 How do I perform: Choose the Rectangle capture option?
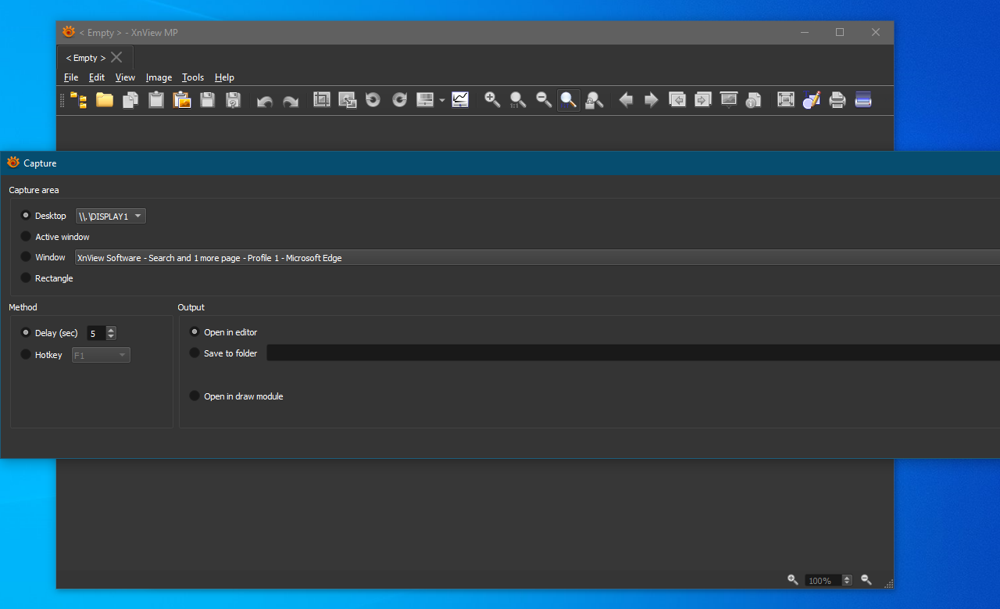(26, 278)
